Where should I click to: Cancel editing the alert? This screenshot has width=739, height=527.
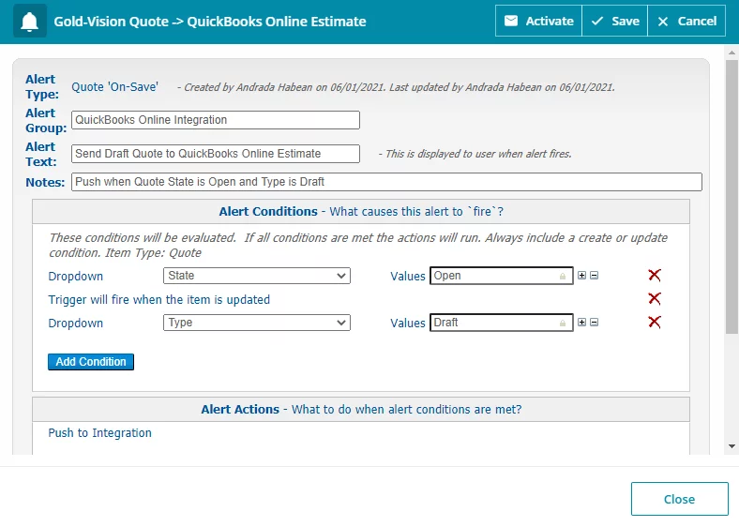click(x=686, y=21)
